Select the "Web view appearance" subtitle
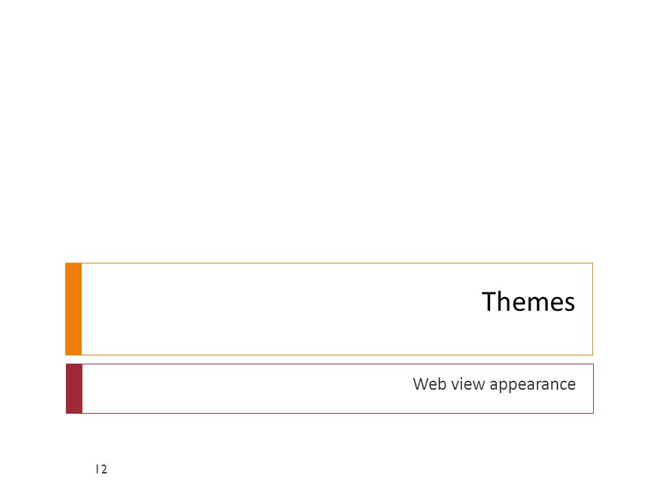 point(494,384)
